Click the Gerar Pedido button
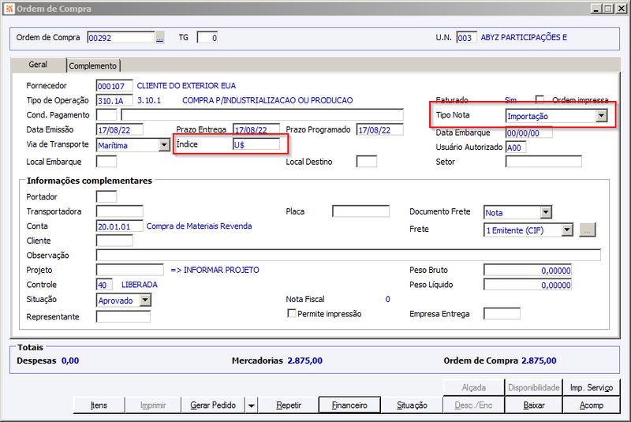The width and height of the screenshot is (631, 422). [213, 405]
